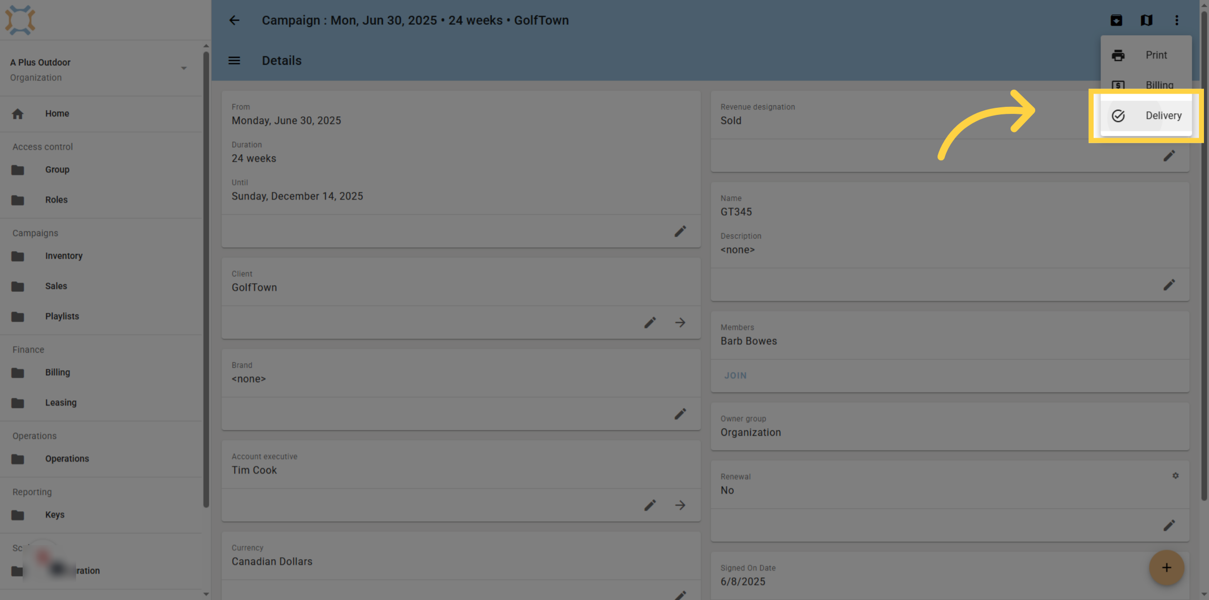Click the archive icon in top bar
The width and height of the screenshot is (1209, 600).
[x=1116, y=20]
